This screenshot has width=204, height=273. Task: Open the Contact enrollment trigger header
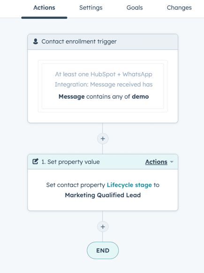click(103, 42)
